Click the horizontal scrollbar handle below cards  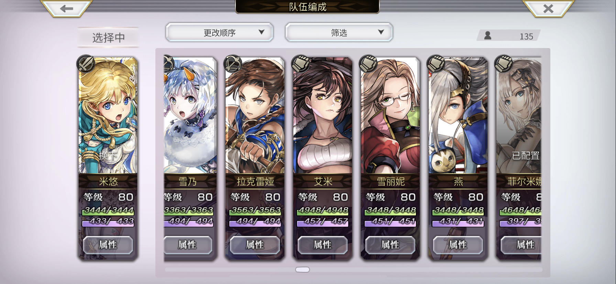302,270
